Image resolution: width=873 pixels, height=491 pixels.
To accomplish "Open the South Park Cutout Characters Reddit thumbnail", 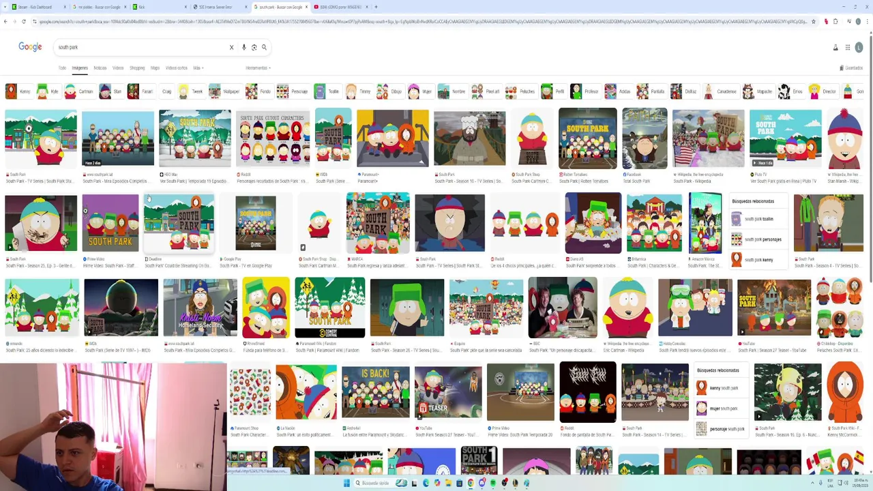I will tap(273, 138).
